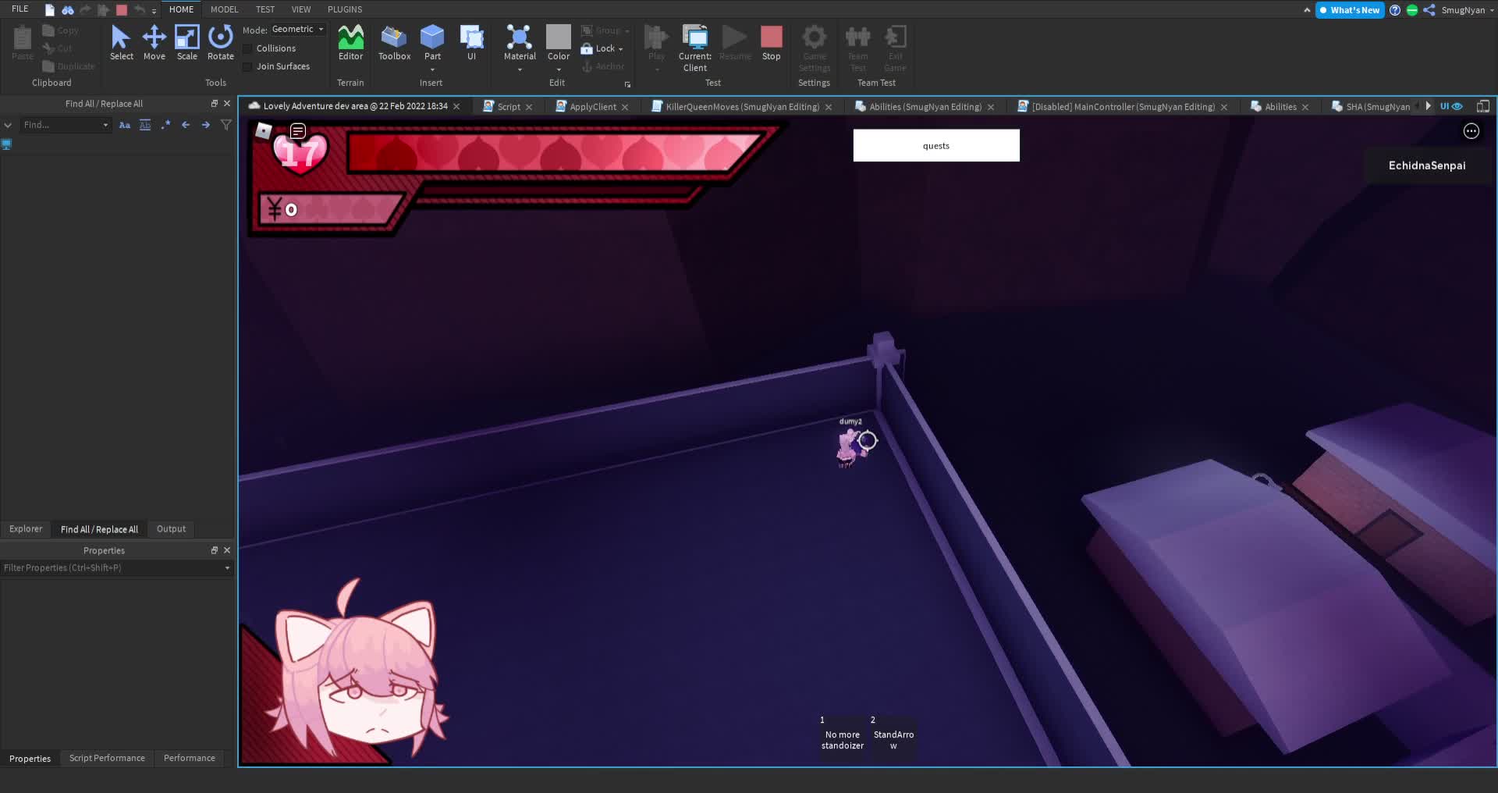Click the quests button in game

[935, 146]
